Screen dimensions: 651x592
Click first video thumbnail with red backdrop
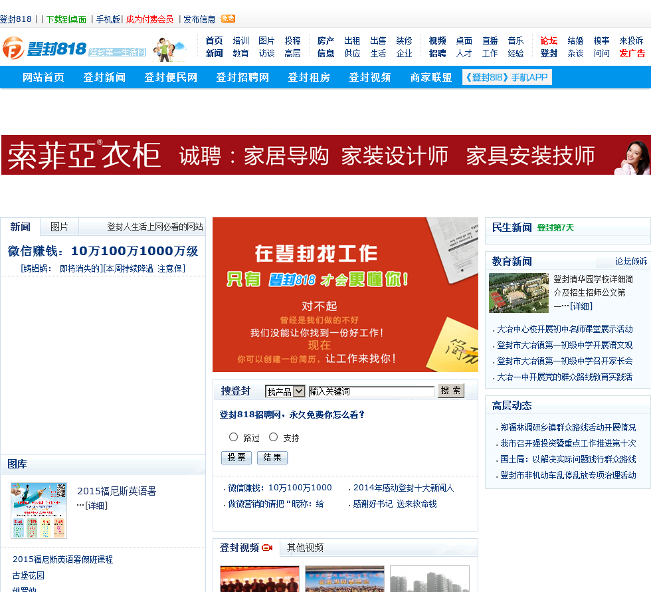click(260, 579)
